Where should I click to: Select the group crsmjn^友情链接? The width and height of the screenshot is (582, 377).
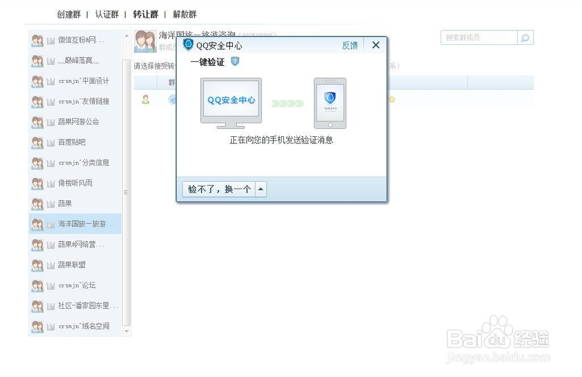point(75,101)
